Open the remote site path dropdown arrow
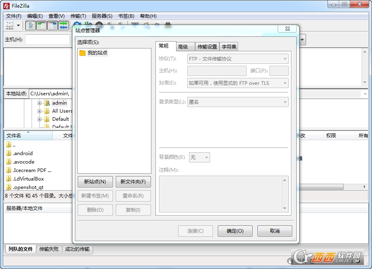Screen dimensions: 372x269 pyautogui.click(x=365, y=94)
